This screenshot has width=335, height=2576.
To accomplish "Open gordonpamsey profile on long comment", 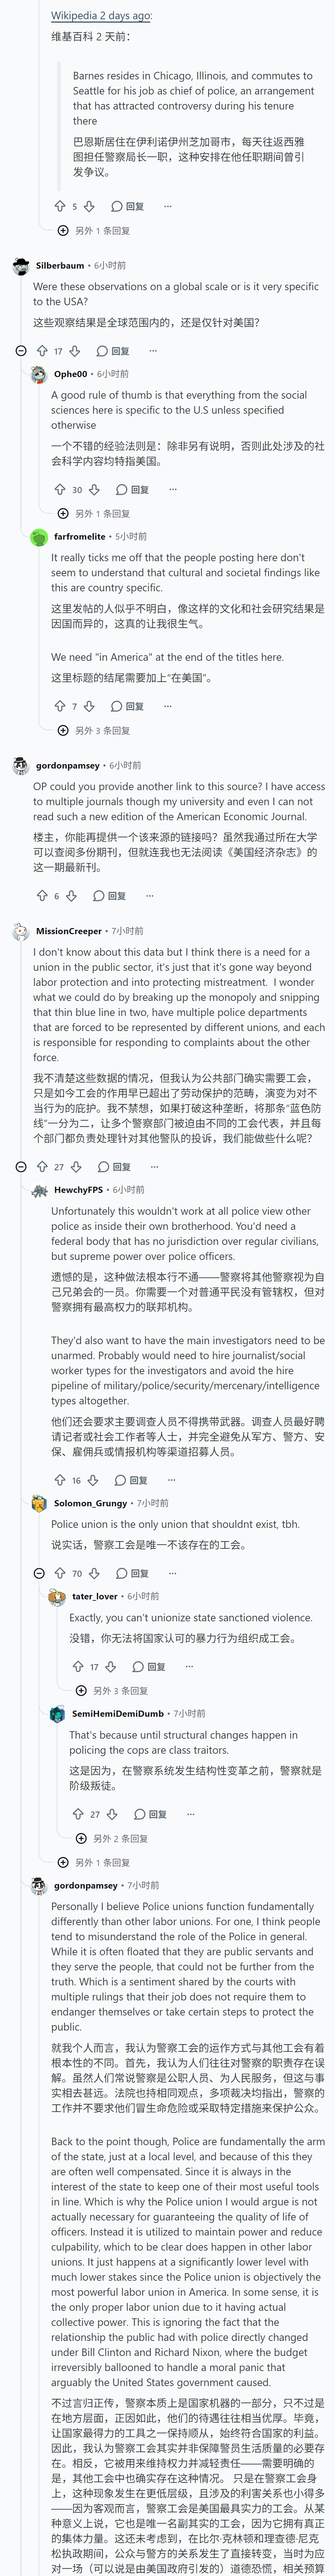I will coord(86,1885).
